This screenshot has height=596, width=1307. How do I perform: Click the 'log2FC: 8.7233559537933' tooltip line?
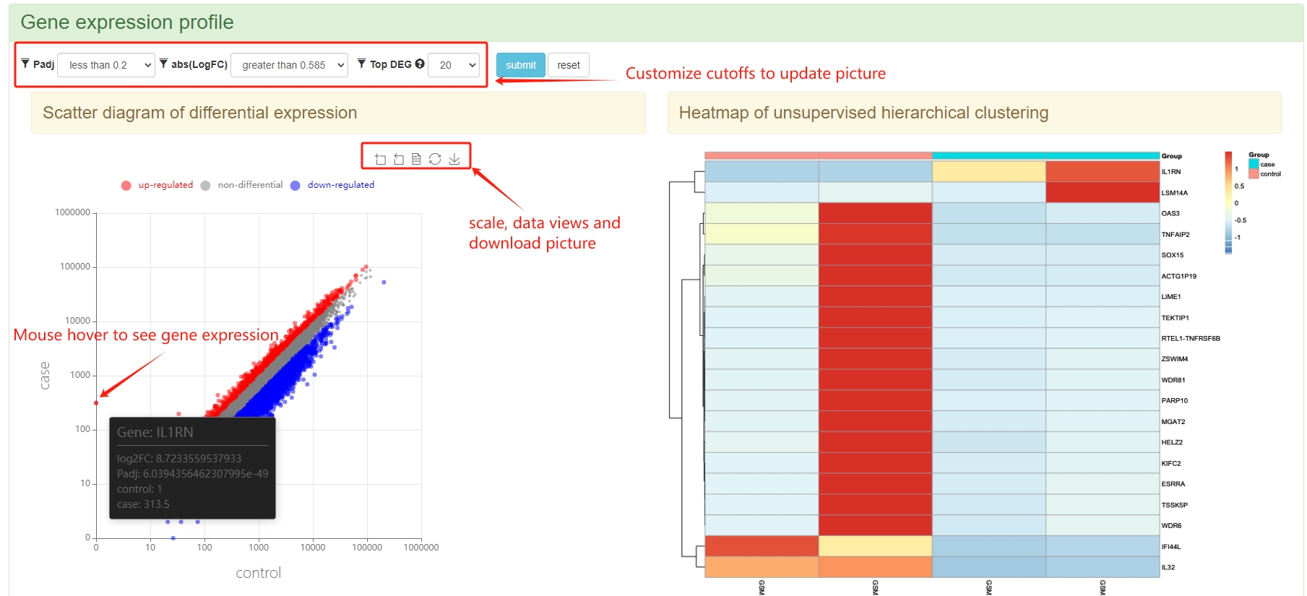coord(179,459)
